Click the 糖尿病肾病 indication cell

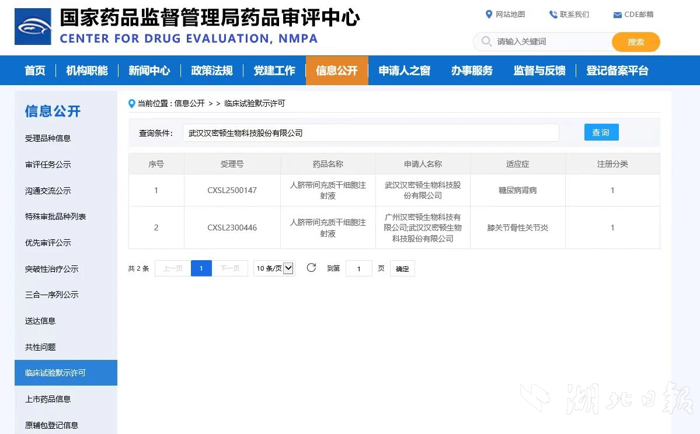pos(518,191)
